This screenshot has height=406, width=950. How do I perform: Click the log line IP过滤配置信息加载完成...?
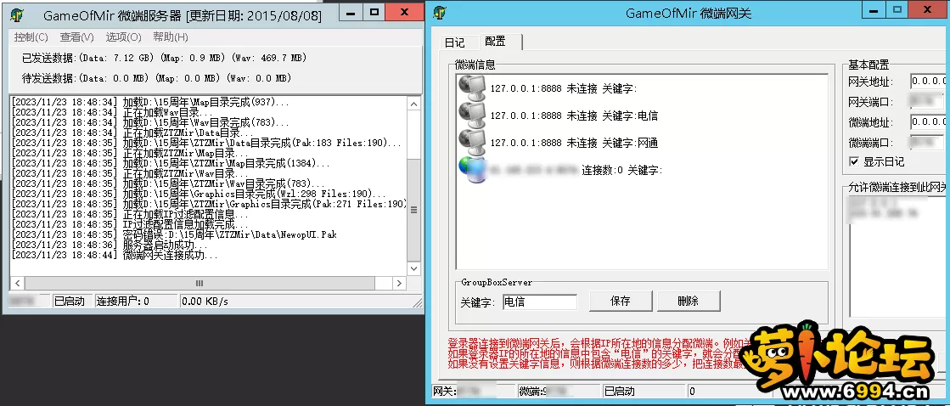pos(130,225)
